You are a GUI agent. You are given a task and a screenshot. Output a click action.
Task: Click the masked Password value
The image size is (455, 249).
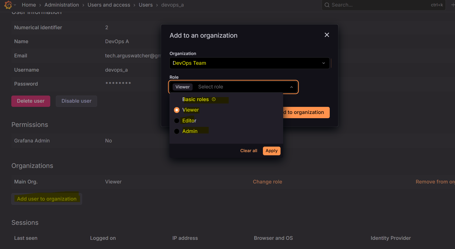coord(118,84)
